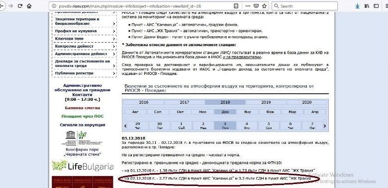This screenshot has height=188, width=388.
Task: Choose day 4 Вто in calendar
Action: (247, 125)
